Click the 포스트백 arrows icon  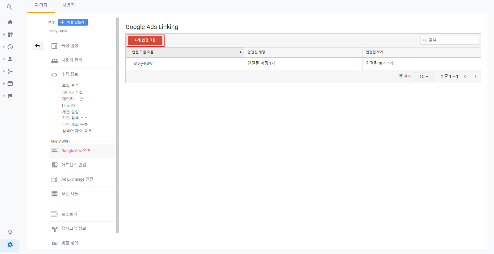[54, 214]
